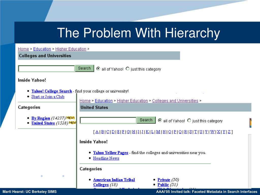This screenshot has height=195, width=260.
Task: Select 'just this category' on United States page
Action: pyautogui.click(x=189, y=120)
